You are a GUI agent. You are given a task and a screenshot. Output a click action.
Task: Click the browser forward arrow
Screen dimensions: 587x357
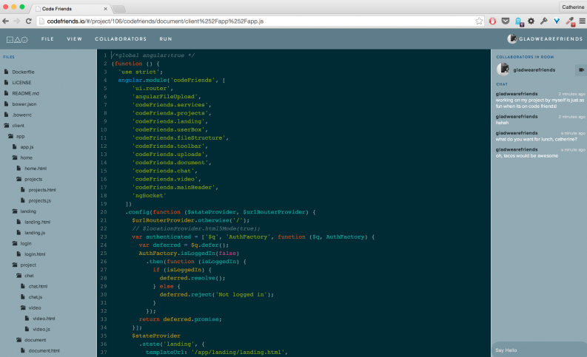(17, 21)
